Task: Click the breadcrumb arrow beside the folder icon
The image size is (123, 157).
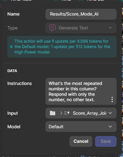Action: point(61,113)
